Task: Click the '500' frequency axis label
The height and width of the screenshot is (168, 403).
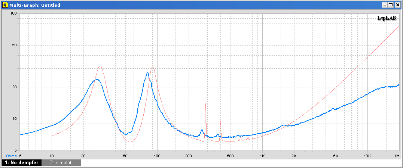Action: click(230, 156)
